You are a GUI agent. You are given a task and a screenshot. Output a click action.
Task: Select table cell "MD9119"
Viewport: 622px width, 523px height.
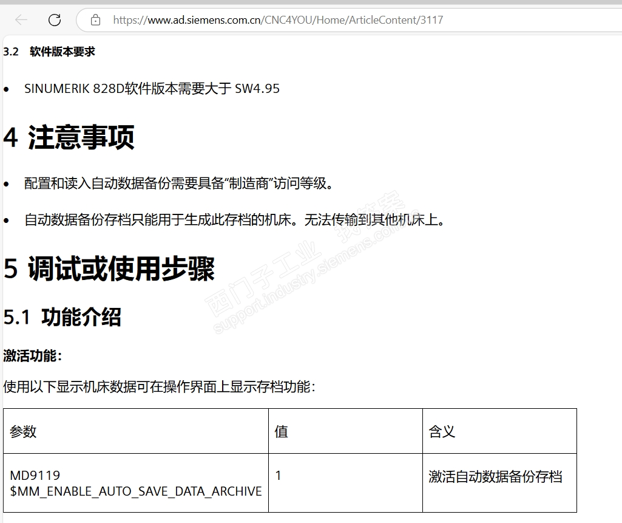35,476
